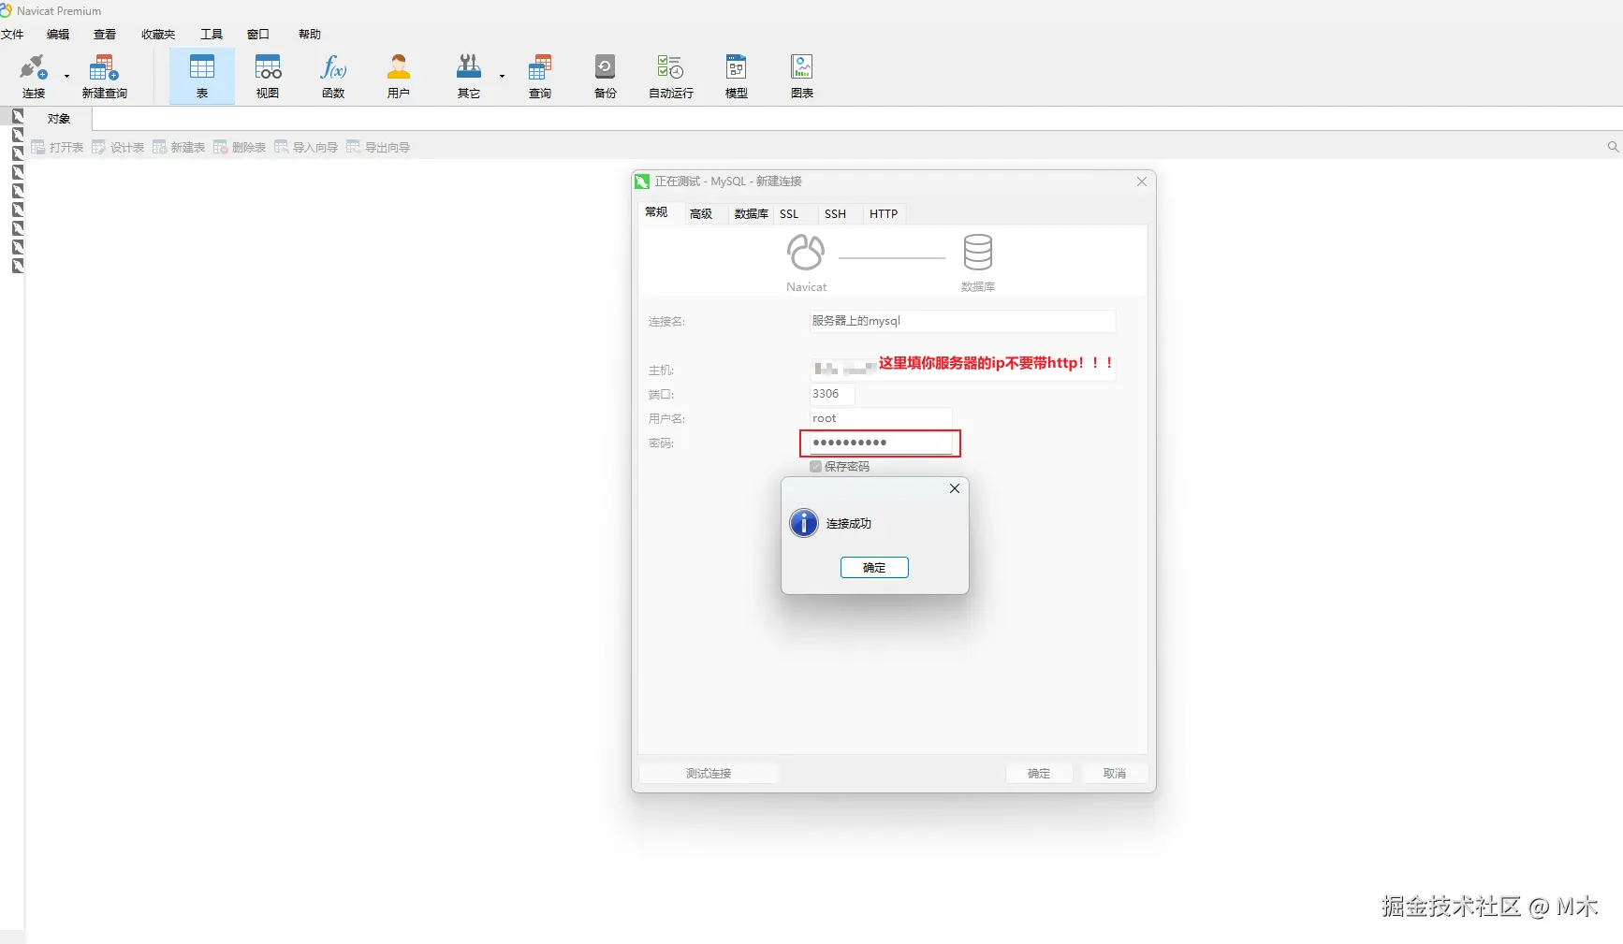The height and width of the screenshot is (944, 1623).
Task: Expand the Others (其它) dropdown arrow
Action: click(502, 77)
